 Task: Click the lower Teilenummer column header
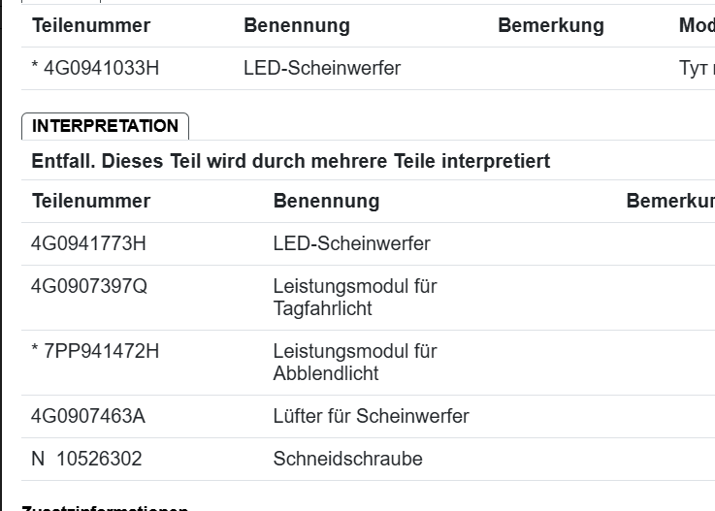tap(91, 201)
